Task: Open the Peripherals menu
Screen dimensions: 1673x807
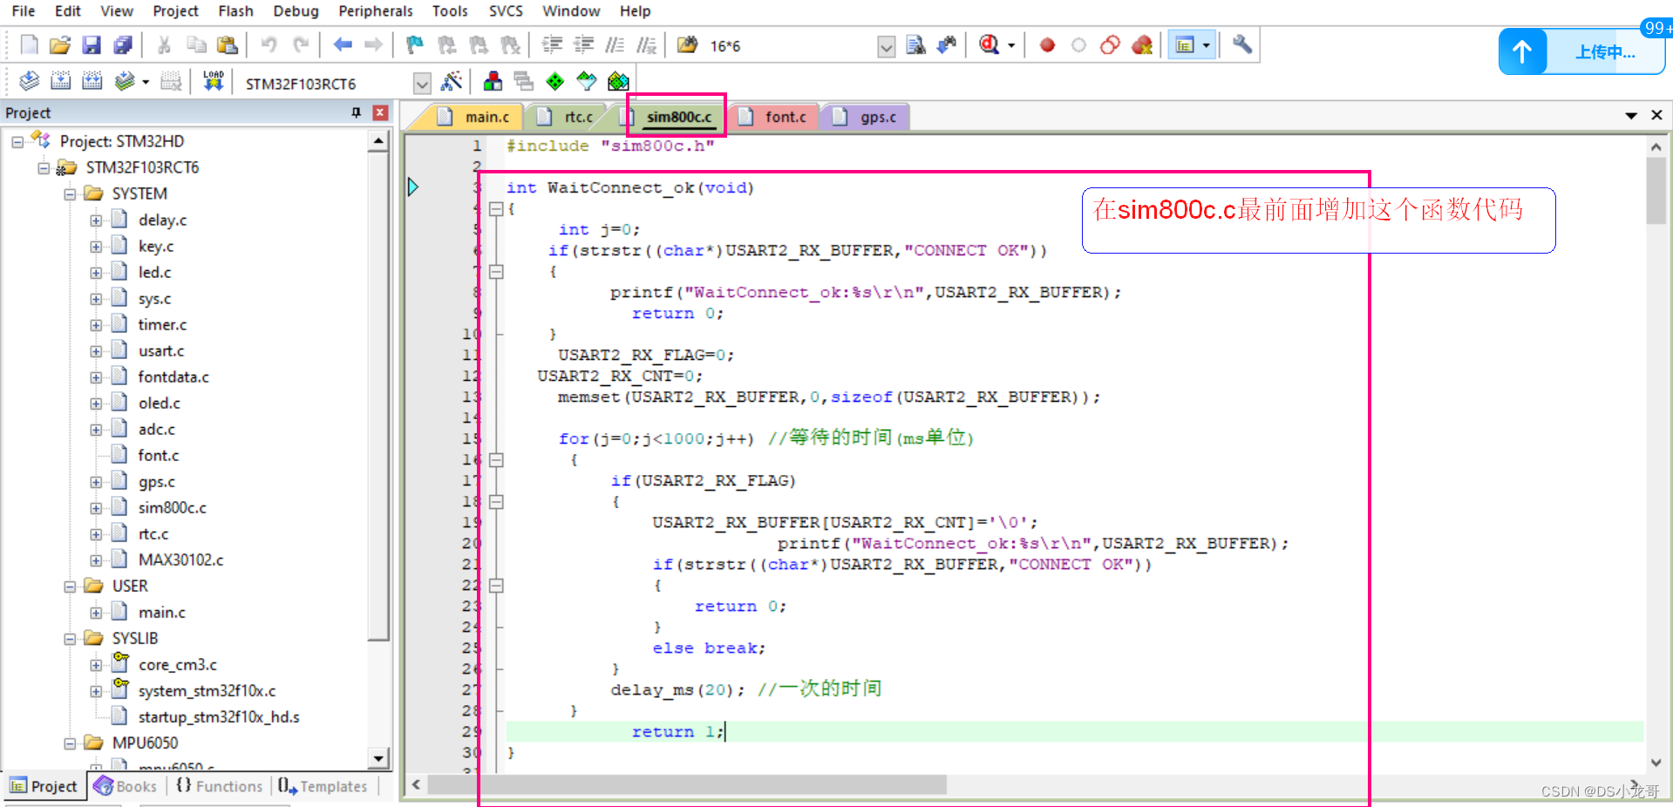Action: pyautogui.click(x=376, y=11)
